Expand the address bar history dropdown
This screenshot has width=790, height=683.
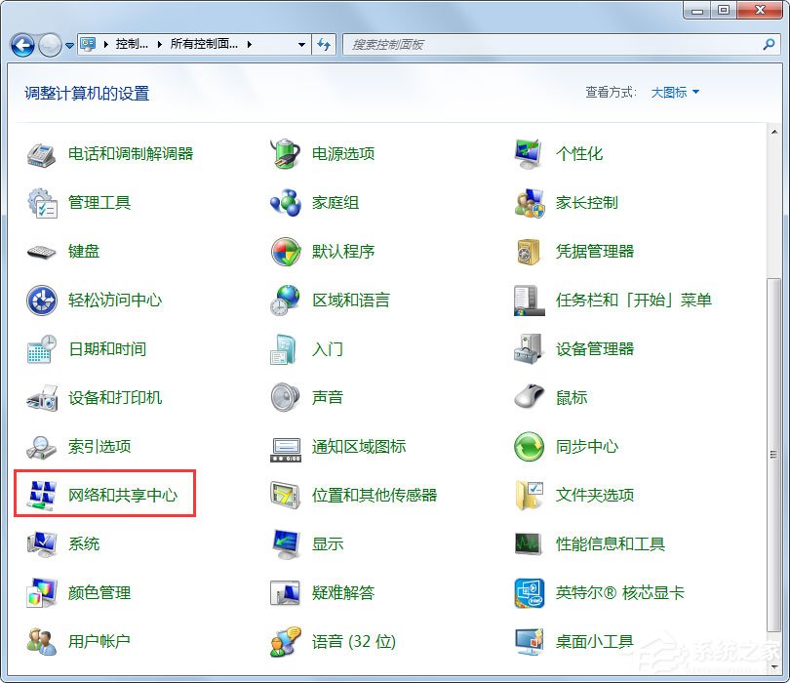point(299,44)
